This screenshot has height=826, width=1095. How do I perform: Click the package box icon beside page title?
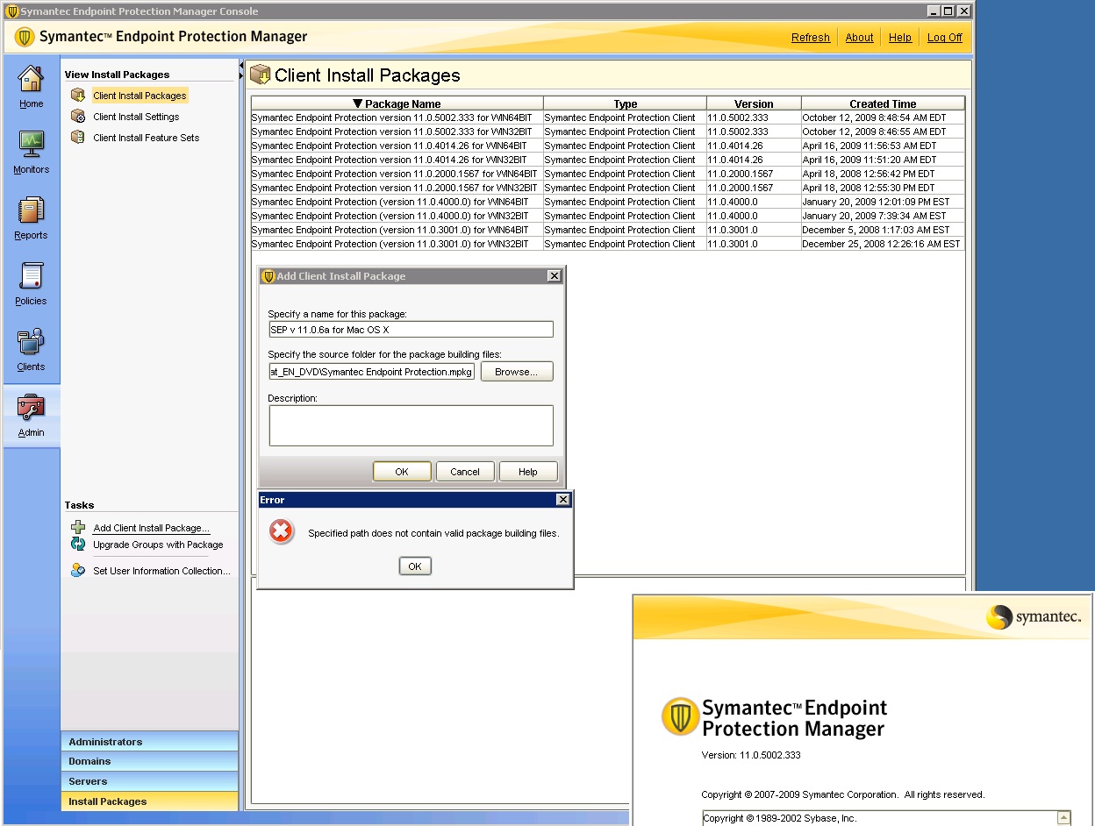click(x=260, y=75)
